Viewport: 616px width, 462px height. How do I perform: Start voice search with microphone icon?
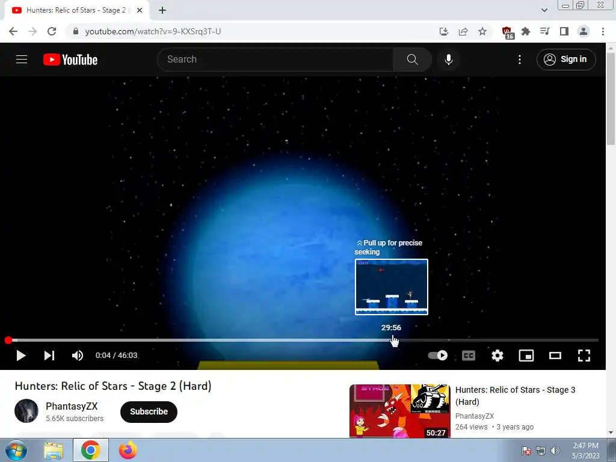(x=449, y=60)
